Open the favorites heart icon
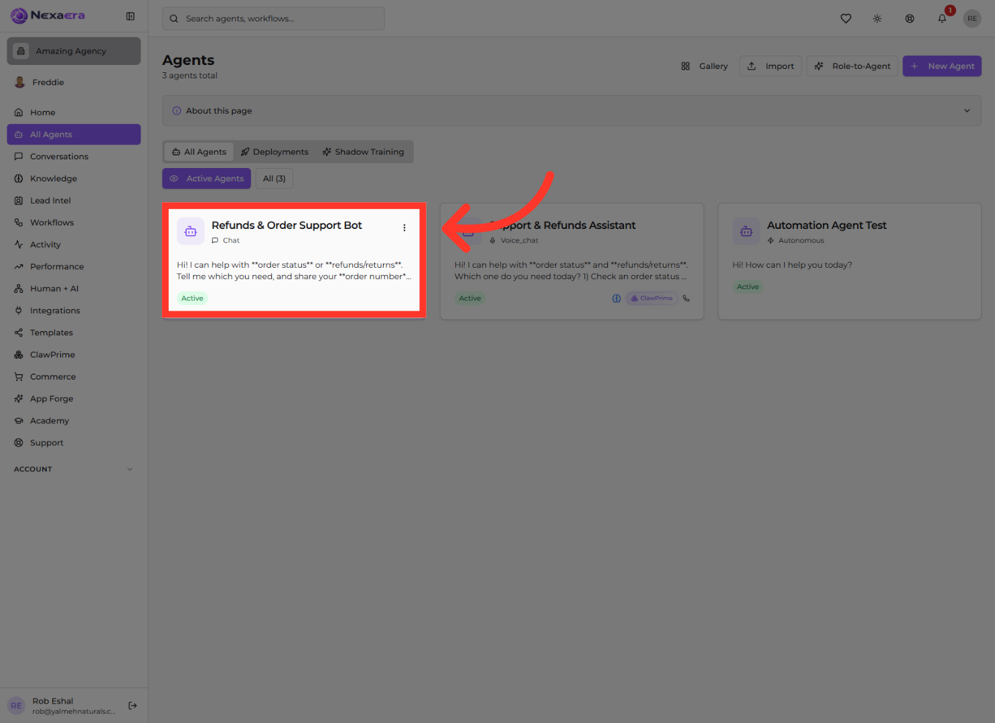 click(846, 19)
